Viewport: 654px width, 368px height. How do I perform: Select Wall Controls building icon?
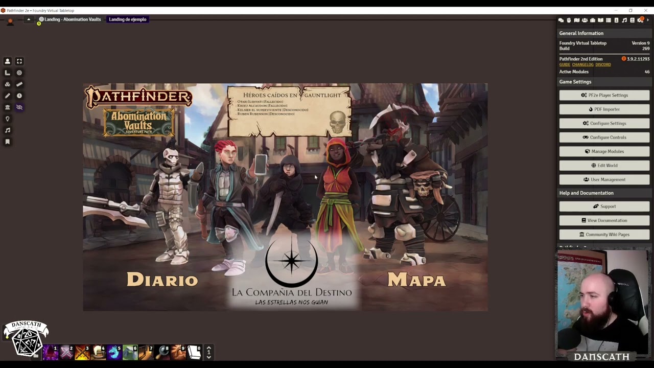(8, 107)
